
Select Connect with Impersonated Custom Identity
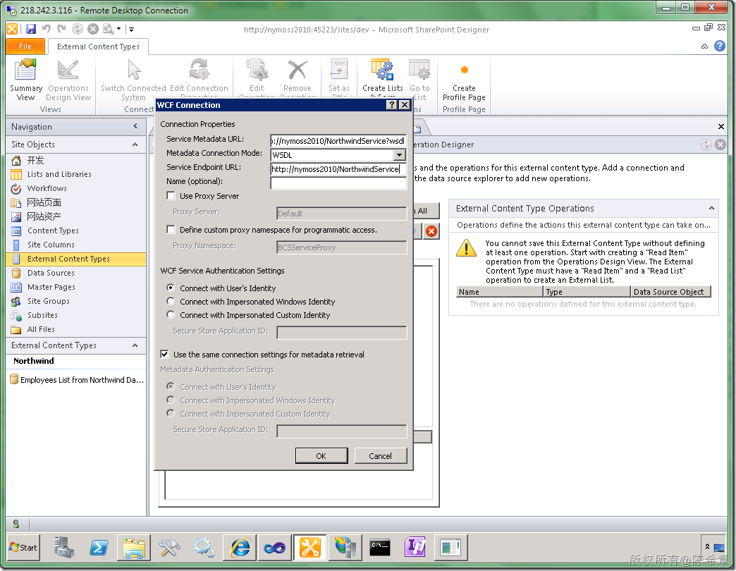pos(171,315)
